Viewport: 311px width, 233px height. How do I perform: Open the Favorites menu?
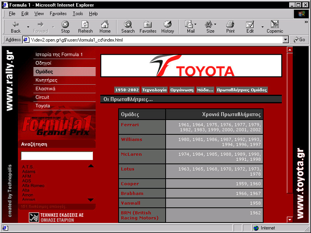click(x=58, y=14)
